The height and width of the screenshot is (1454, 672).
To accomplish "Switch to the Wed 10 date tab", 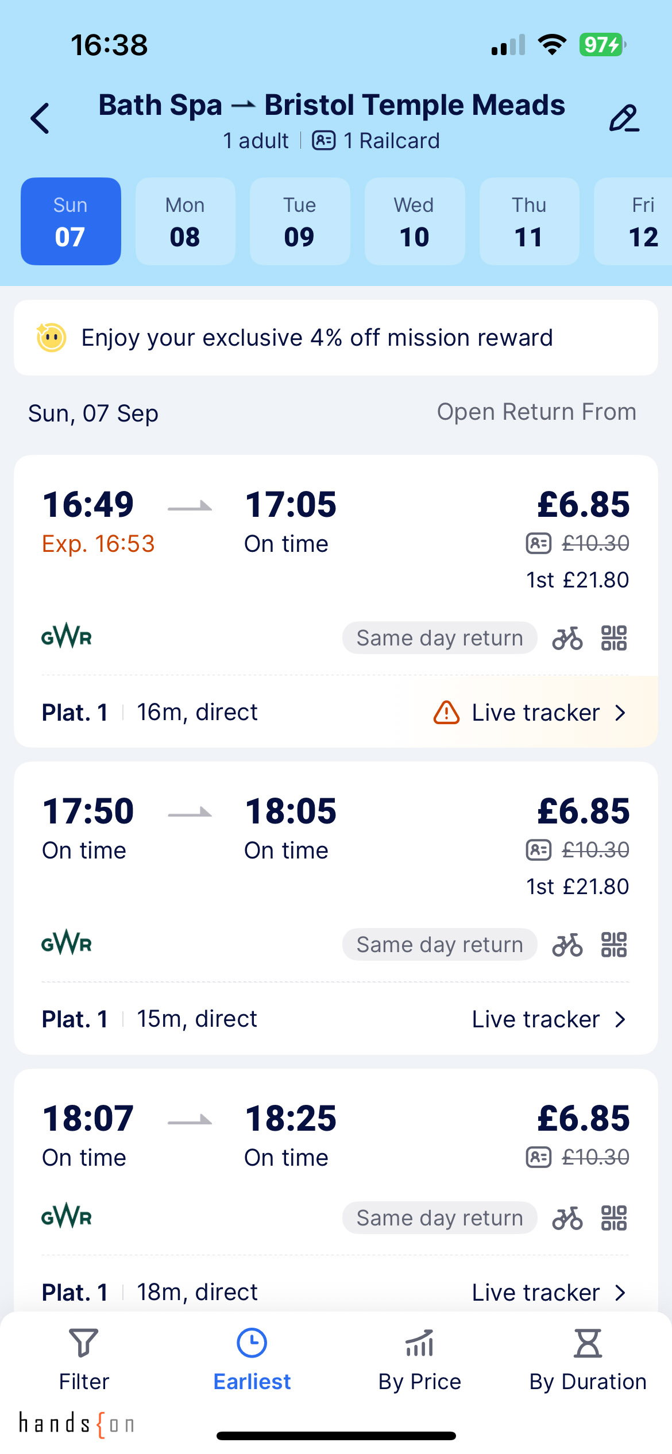I will pyautogui.click(x=414, y=222).
